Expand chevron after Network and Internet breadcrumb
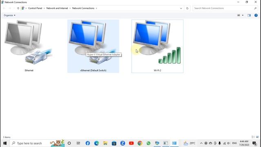This screenshot has width=261, height=147. 70,8
